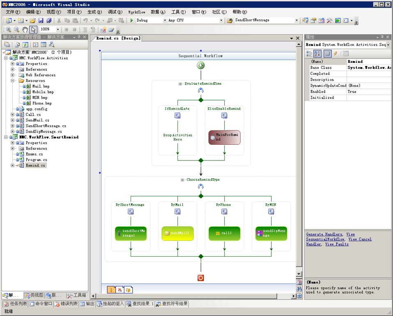
Task: Open the Properties Window toolbar icon
Action: [313, 20]
